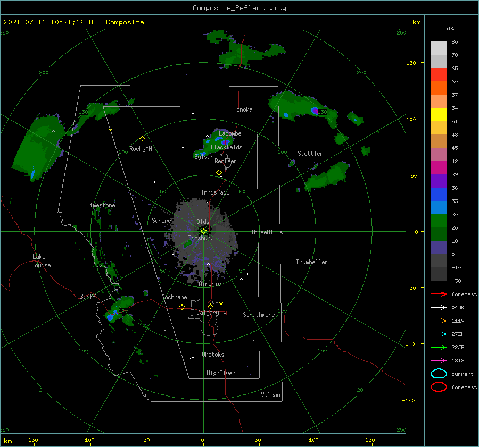Click the yellow diamond marker near RockyMH

(142, 139)
